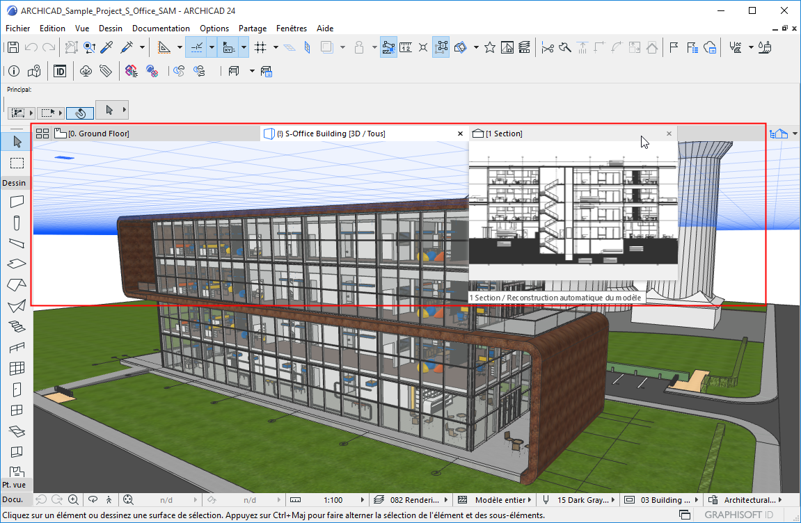
Task: Expand the grid snap options arrow
Action: [x=276, y=47]
